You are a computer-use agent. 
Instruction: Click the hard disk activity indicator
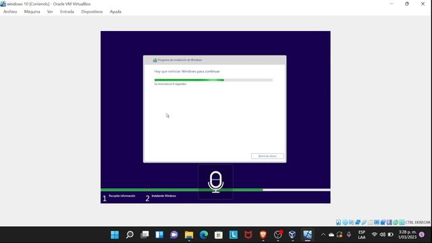[339, 222]
